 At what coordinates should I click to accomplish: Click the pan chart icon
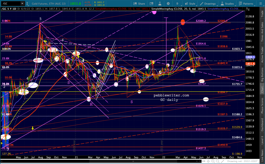click(204, 161)
